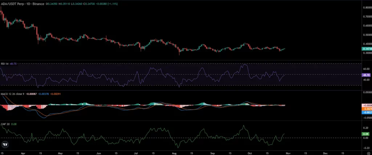
Task: Click the Dec label on time axis
Action: pyautogui.click(x=326, y=153)
